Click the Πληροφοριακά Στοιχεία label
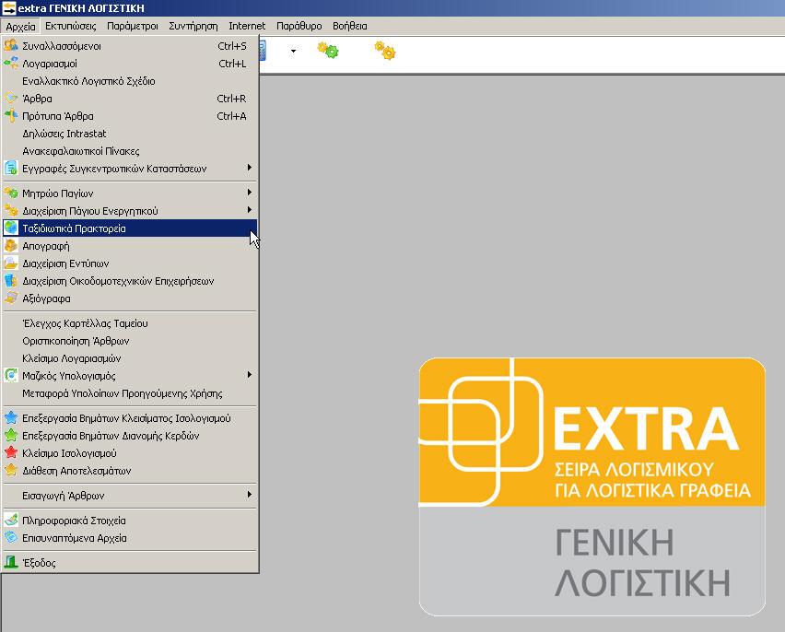Image resolution: width=785 pixels, height=632 pixels. (74, 521)
